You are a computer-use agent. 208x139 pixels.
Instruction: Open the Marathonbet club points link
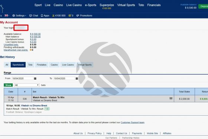click(x=16, y=50)
